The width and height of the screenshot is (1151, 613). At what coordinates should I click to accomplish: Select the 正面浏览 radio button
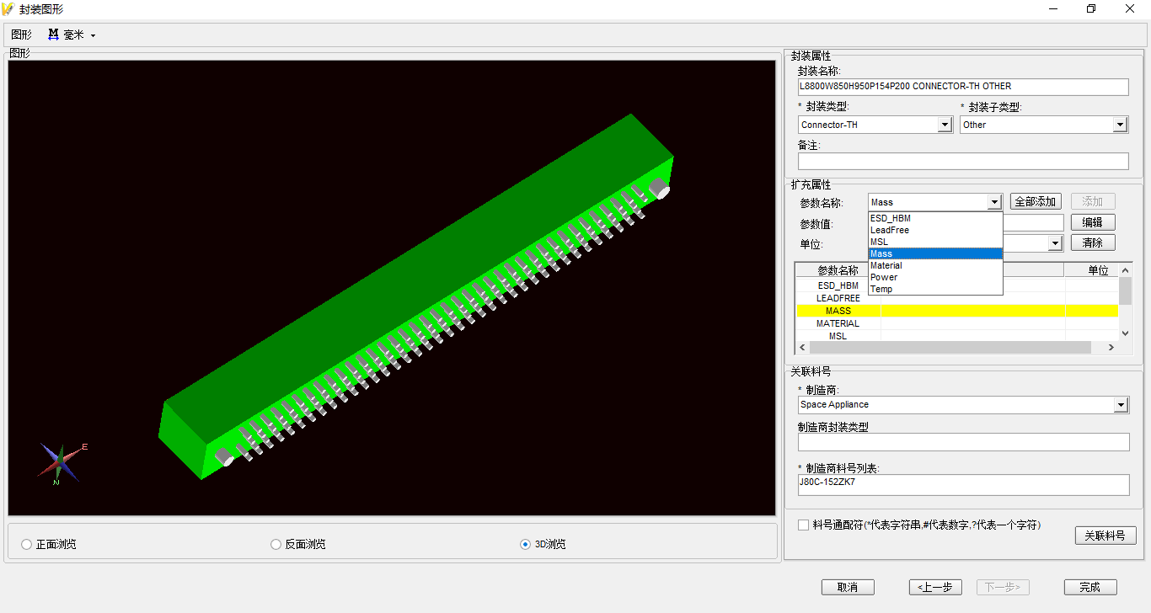(27, 545)
